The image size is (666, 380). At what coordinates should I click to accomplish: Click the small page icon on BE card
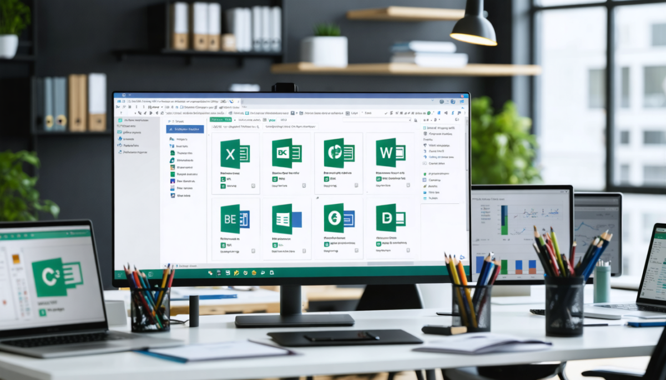[x=253, y=251]
